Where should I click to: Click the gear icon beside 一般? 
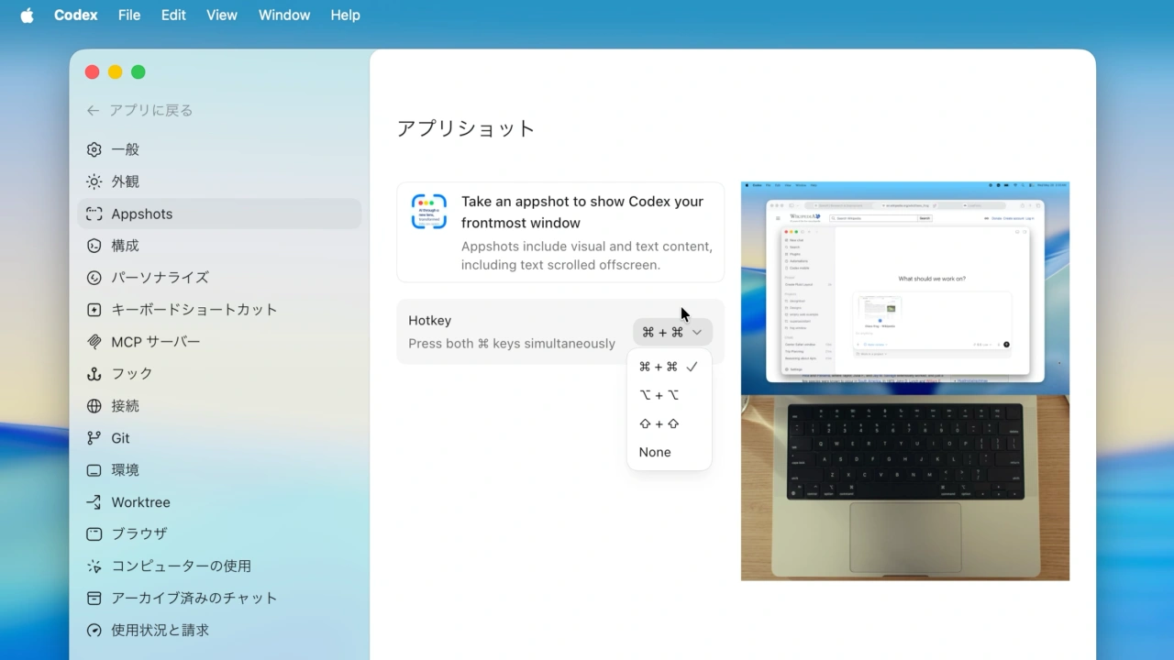coord(94,149)
